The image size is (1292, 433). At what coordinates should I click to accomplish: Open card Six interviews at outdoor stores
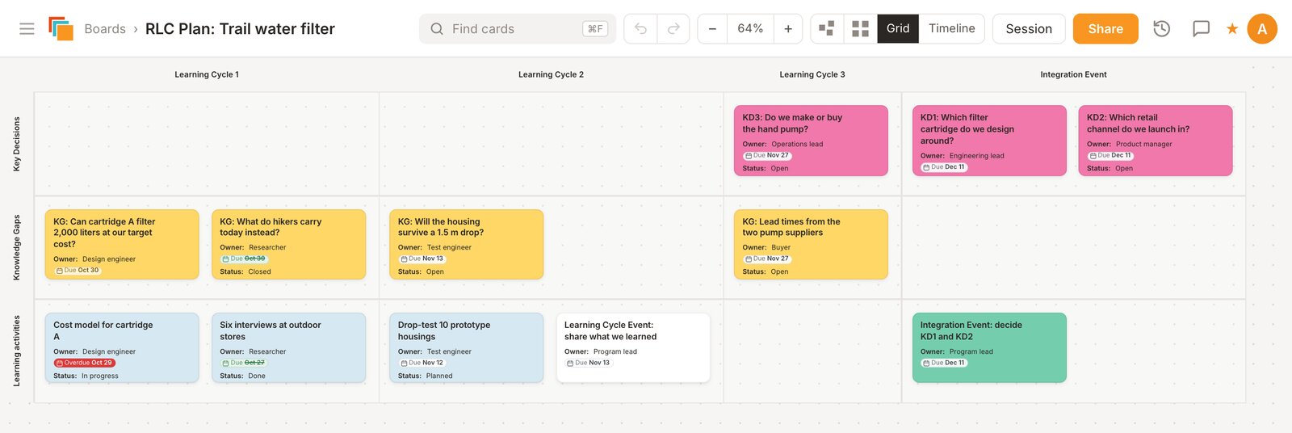click(x=288, y=348)
